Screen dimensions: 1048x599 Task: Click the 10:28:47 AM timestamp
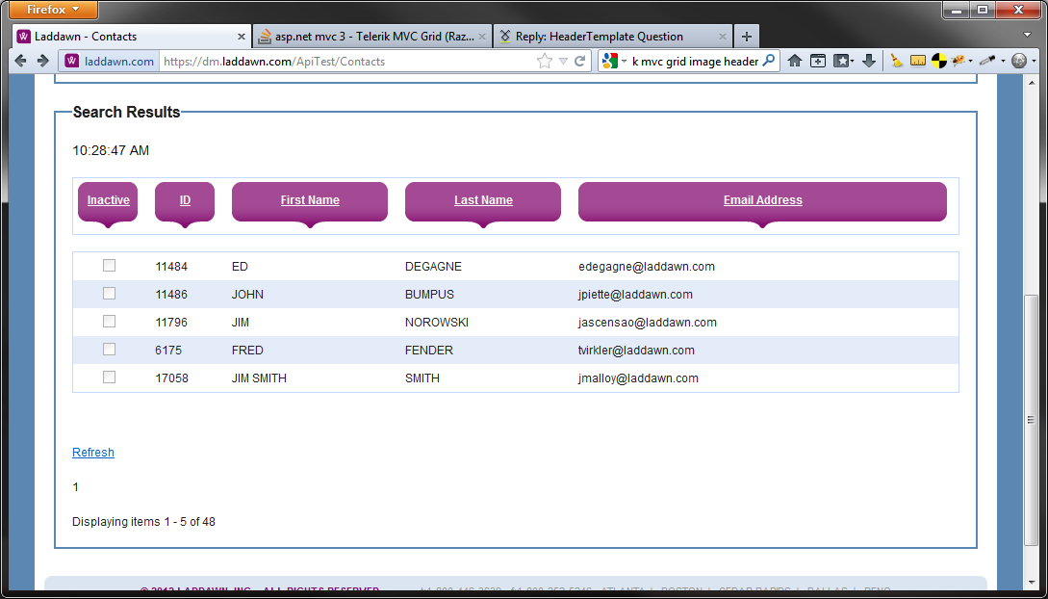(x=111, y=151)
